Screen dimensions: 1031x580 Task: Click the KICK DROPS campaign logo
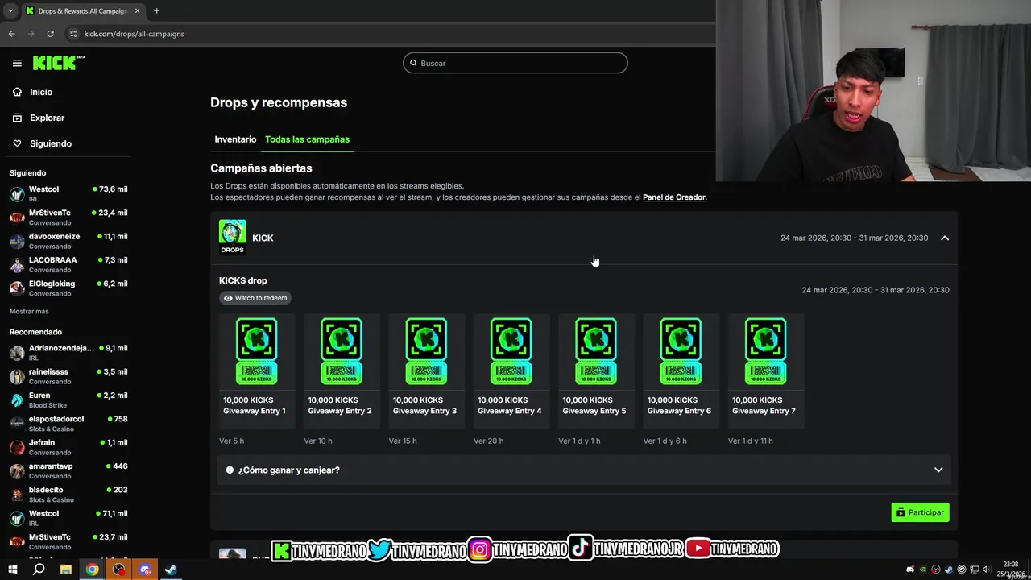click(x=232, y=237)
